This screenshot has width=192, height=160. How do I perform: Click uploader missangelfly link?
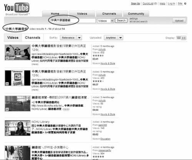(105, 150)
